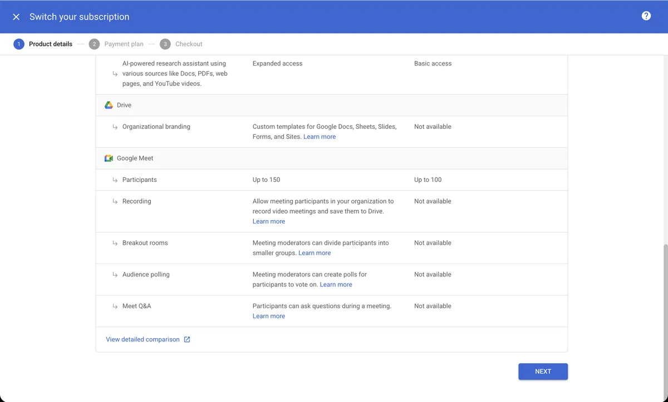
Task: Open the help question mark icon
Action: [646, 16]
